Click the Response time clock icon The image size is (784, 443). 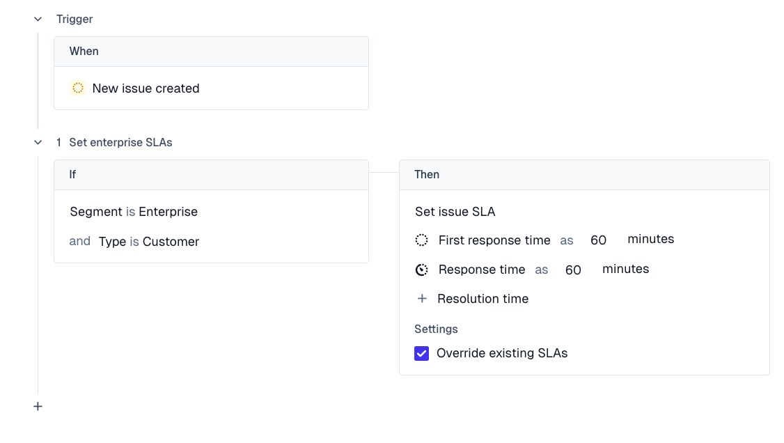[x=422, y=270]
